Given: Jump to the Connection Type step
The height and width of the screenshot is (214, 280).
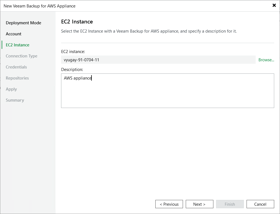Looking at the screenshot, I should coord(22,56).
